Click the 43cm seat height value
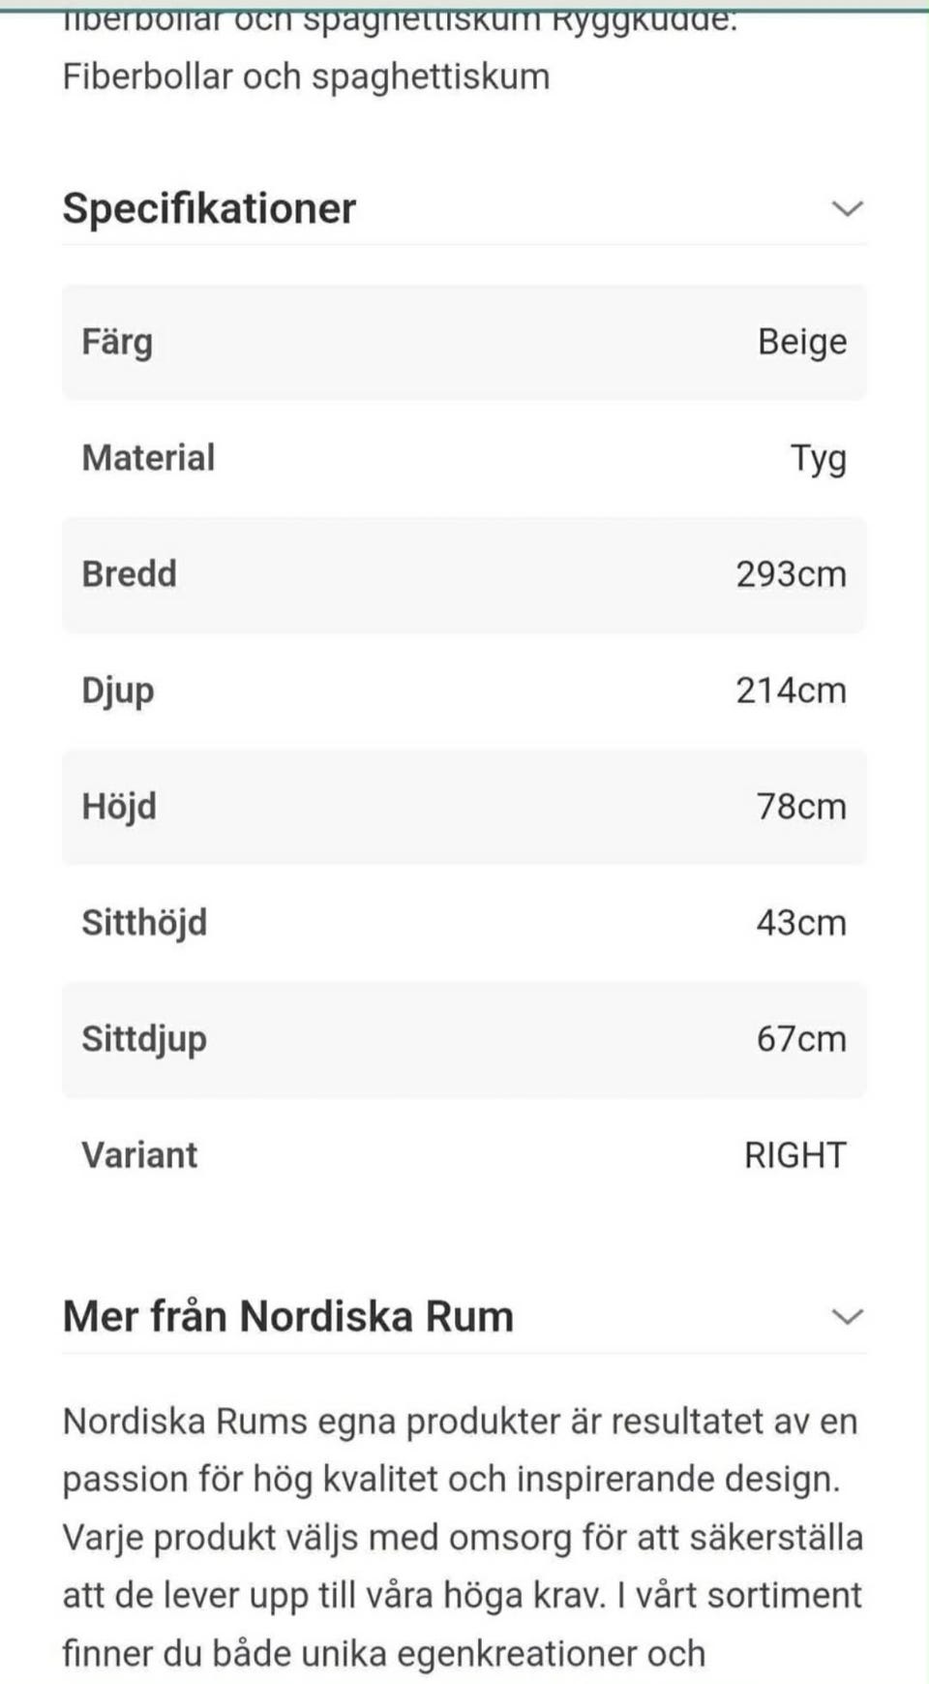The height and width of the screenshot is (1684, 929). pyautogui.click(x=800, y=923)
